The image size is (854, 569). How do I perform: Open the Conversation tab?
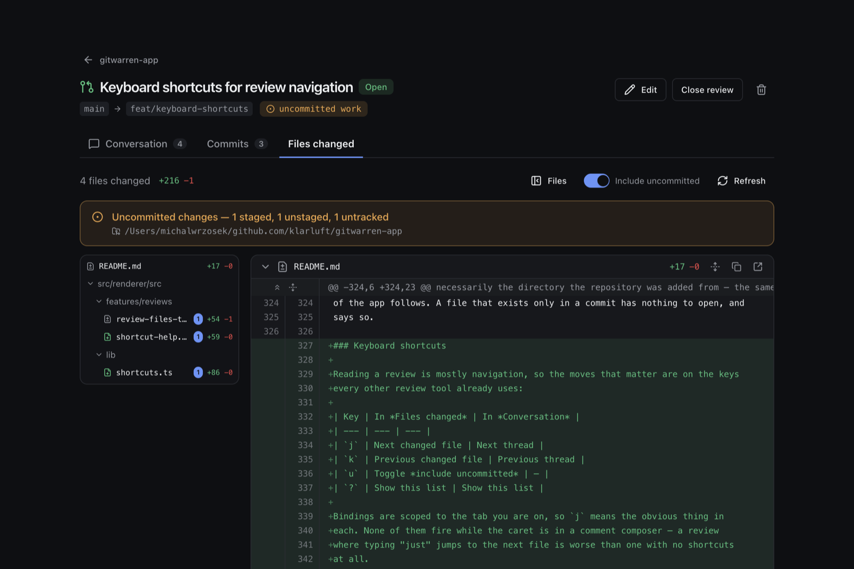[x=137, y=144]
